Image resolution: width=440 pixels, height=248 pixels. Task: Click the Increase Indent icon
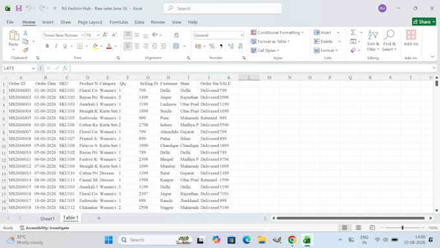[x=164, y=46]
